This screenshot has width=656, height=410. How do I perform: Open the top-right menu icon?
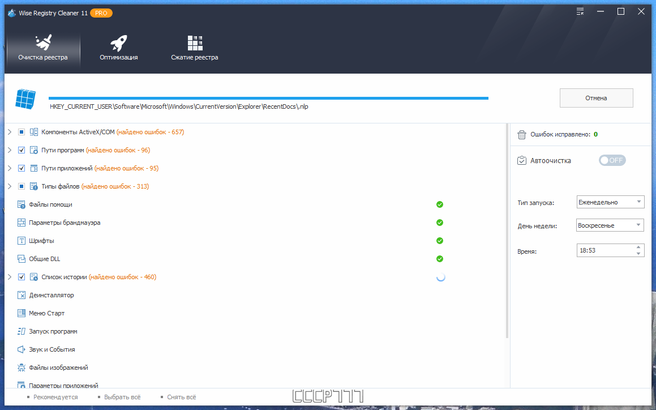580,12
